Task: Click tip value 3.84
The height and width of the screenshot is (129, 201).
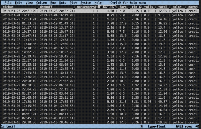Action: point(135,110)
